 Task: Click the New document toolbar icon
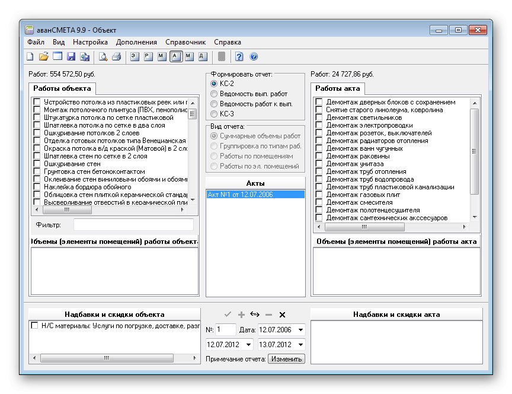pyautogui.click(x=30, y=57)
